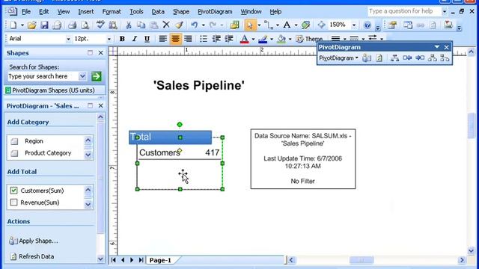Delete selection with the X icon
Image resolution: width=479 pixels, height=269 pixels.
pyautogui.click(x=166, y=25)
